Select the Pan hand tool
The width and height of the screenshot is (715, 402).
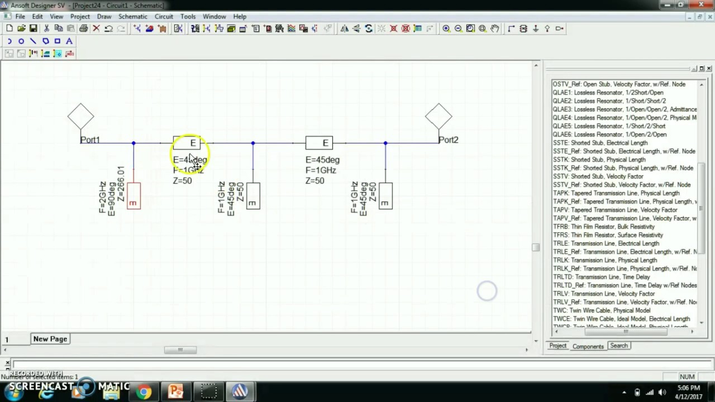coord(495,28)
